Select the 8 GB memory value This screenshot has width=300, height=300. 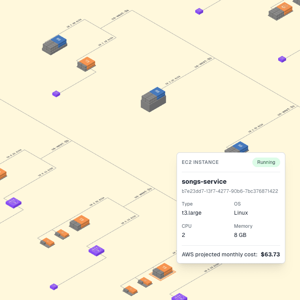(240, 235)
